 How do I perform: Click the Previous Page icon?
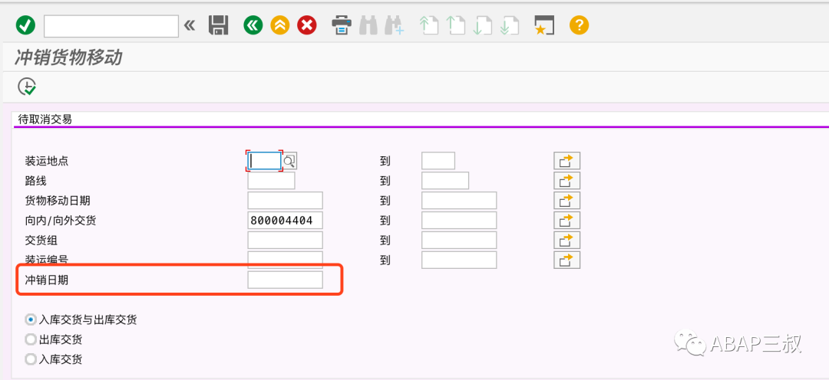point(455,25)
